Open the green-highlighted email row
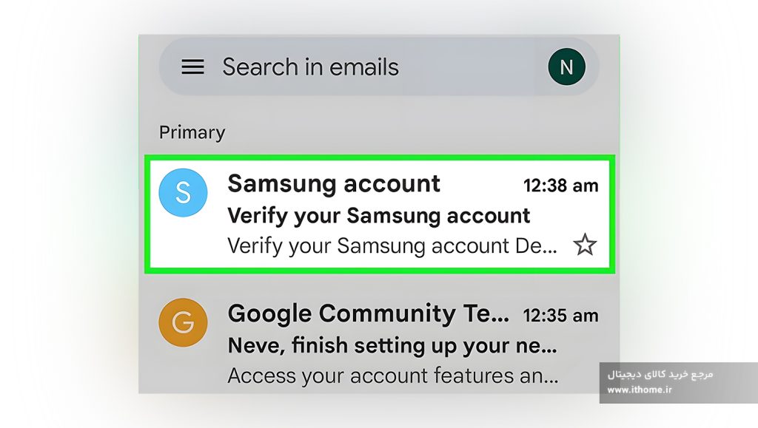Image resolution: width=758 pixels, height=428 pixels. pos(380,214)
